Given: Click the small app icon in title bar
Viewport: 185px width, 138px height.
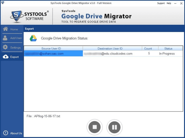Looking at the screenshot, I should pyautogui.click(x=2, y=3).
